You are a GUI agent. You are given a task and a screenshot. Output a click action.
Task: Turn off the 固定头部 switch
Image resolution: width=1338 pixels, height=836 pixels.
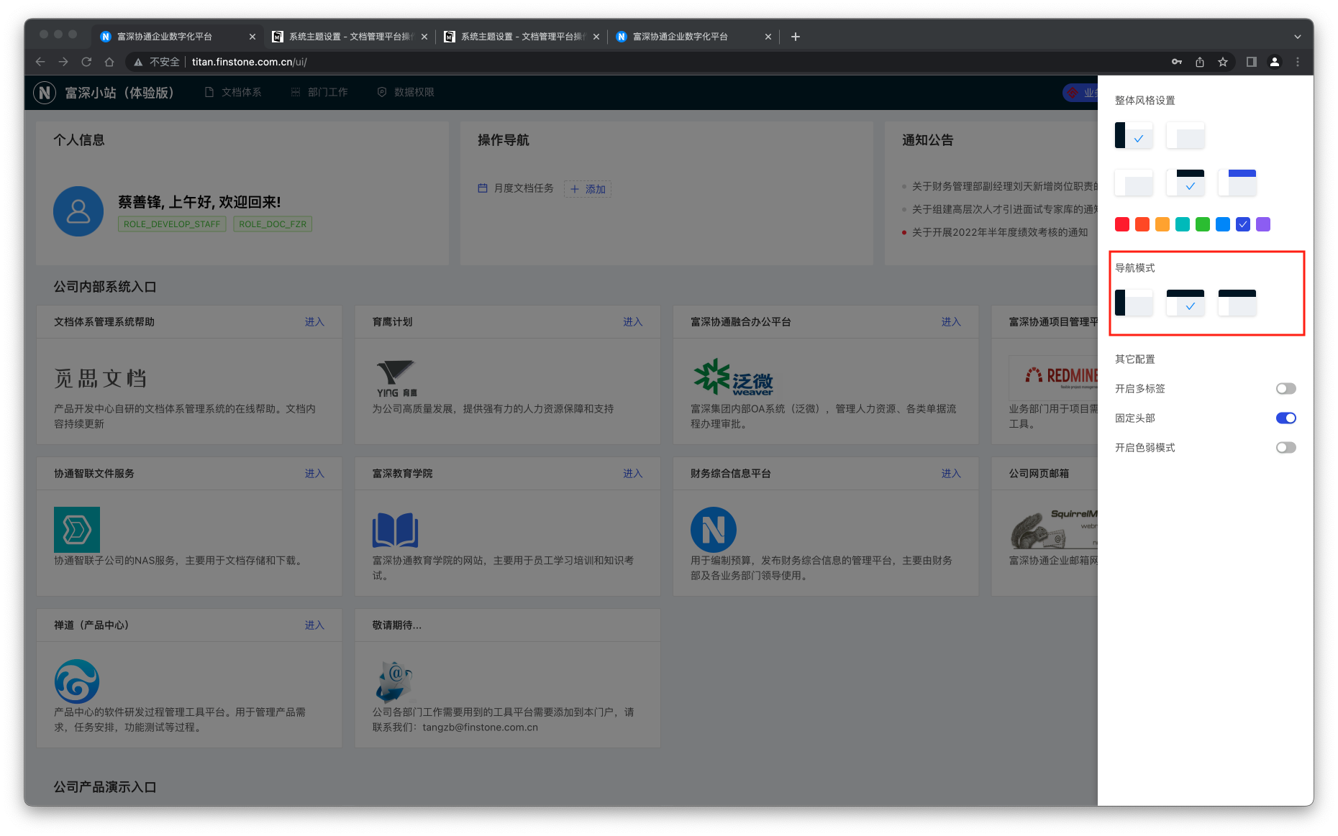[1285, 418]
